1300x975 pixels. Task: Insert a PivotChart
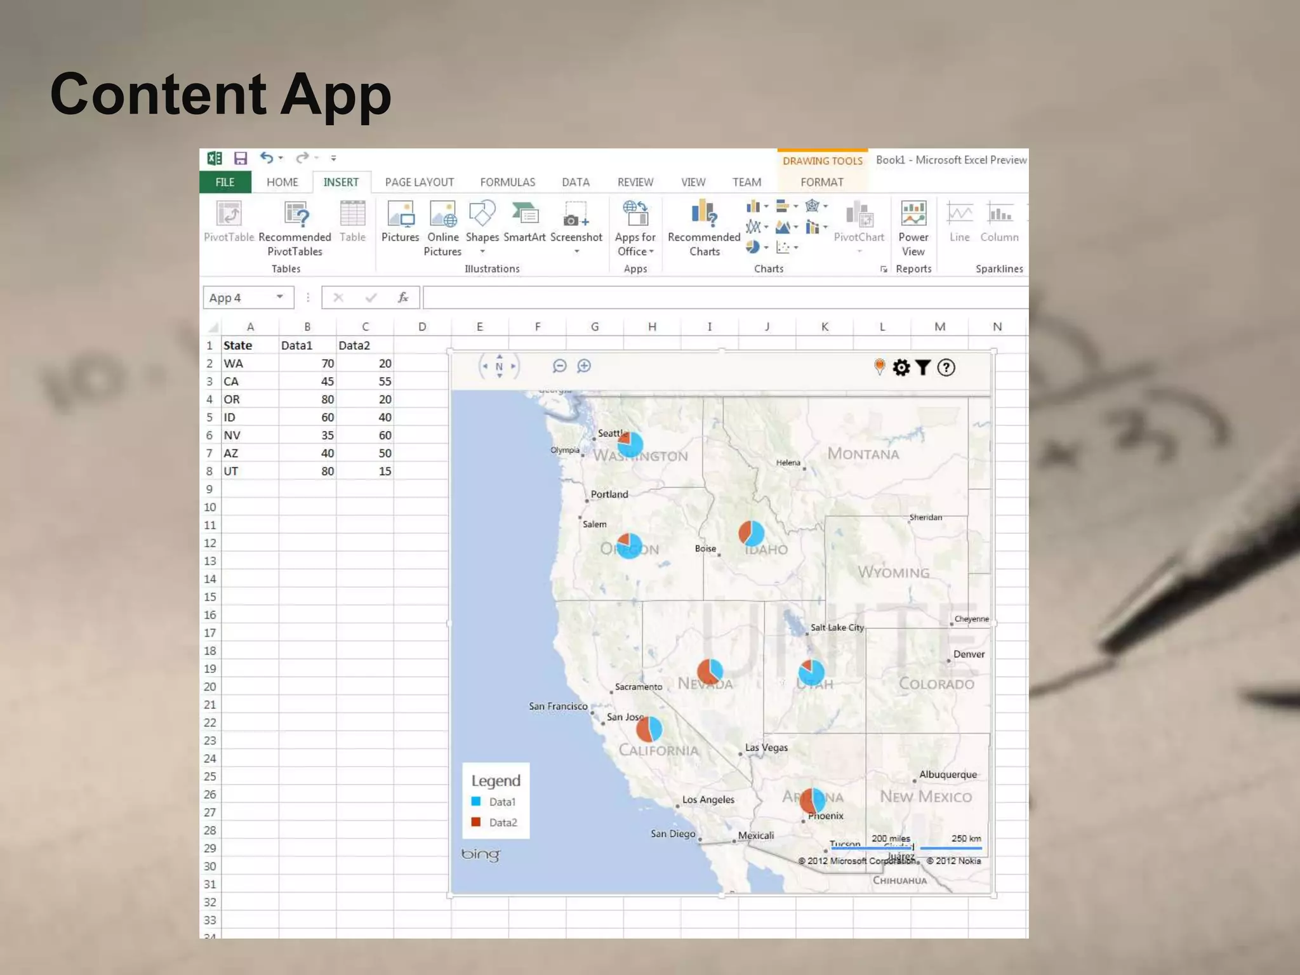tap(859, 227)
